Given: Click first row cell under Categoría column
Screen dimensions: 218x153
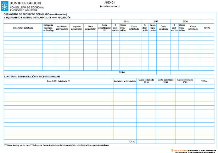Looking at the screenshot, I should (48, 34).
